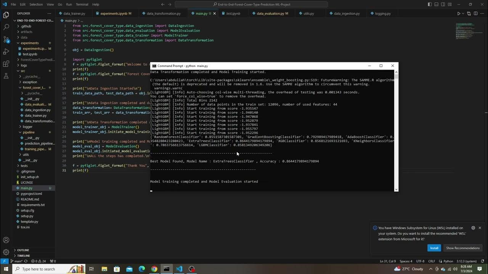The width and height of the screenshot is (488, 274).
Task: Click the main* branch in status bar
Action: point(17,261)
